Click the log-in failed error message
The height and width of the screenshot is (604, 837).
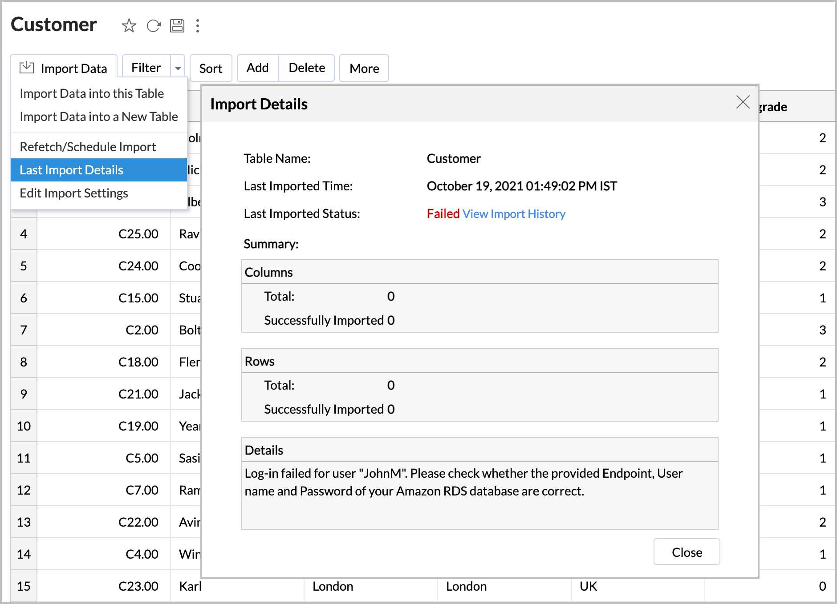pyautogui.click(x=463, y=482)
